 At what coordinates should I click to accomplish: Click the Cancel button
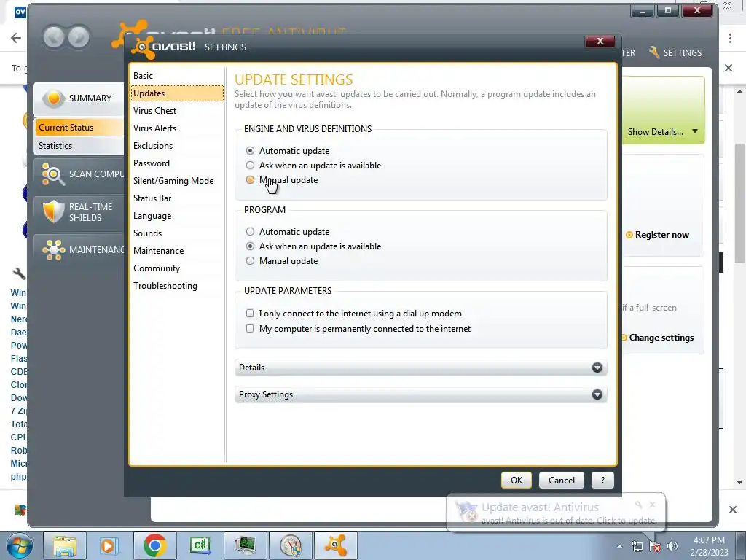(562, 480)
